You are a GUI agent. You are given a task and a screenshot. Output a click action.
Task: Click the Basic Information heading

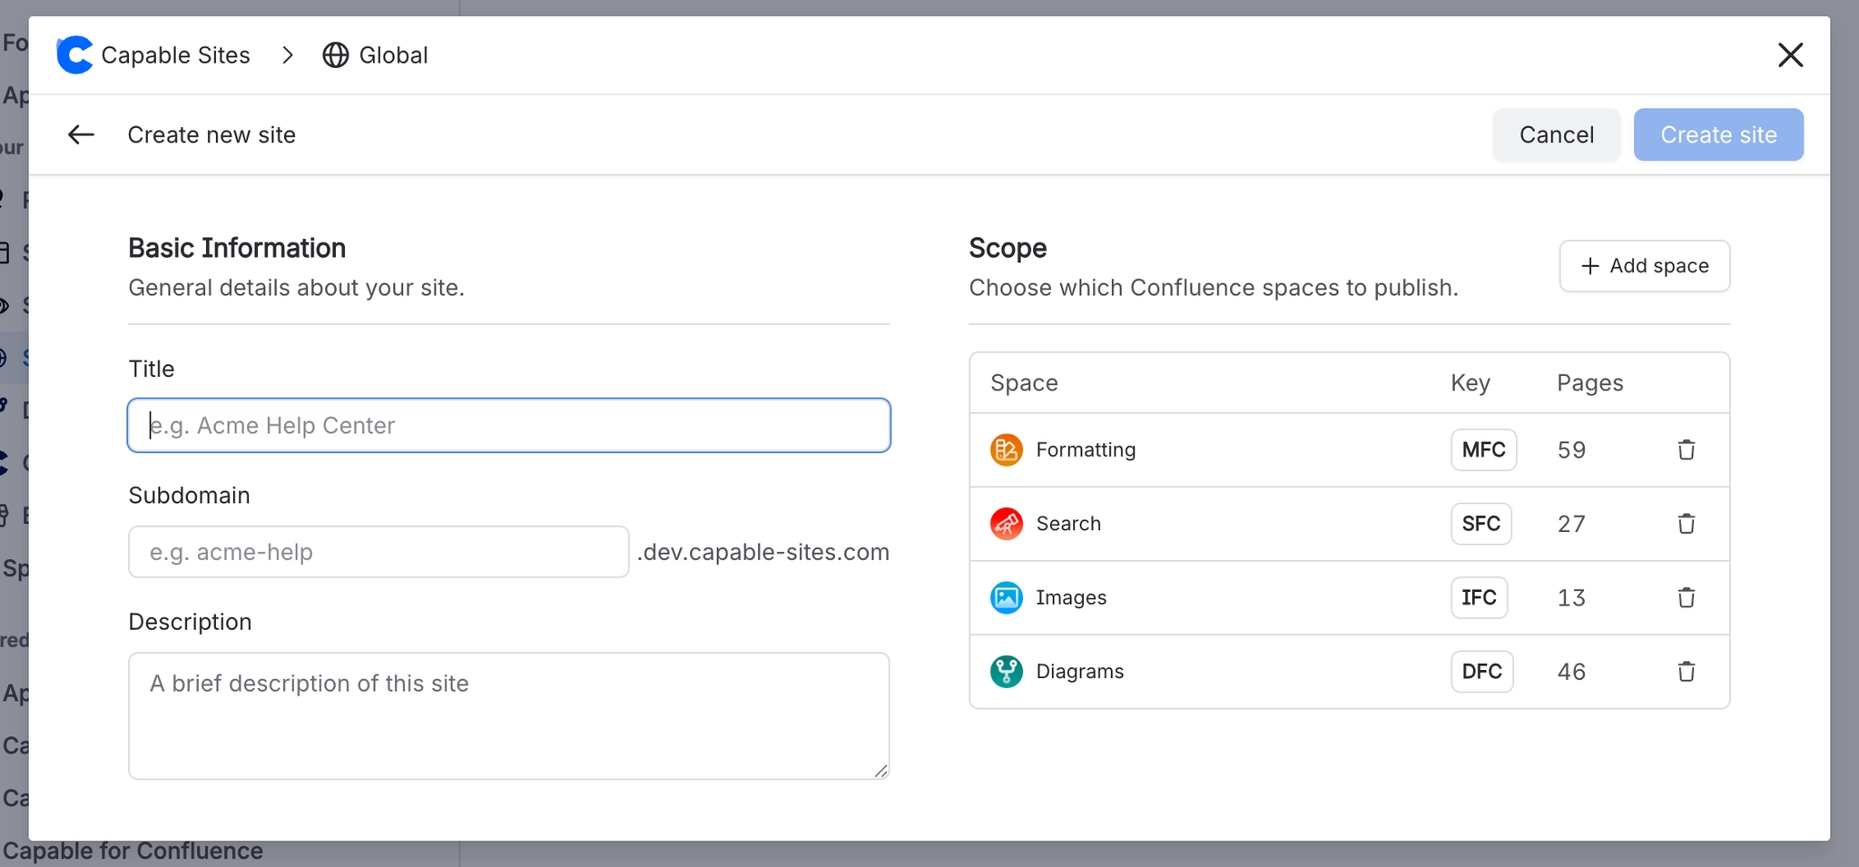(237, 248)
